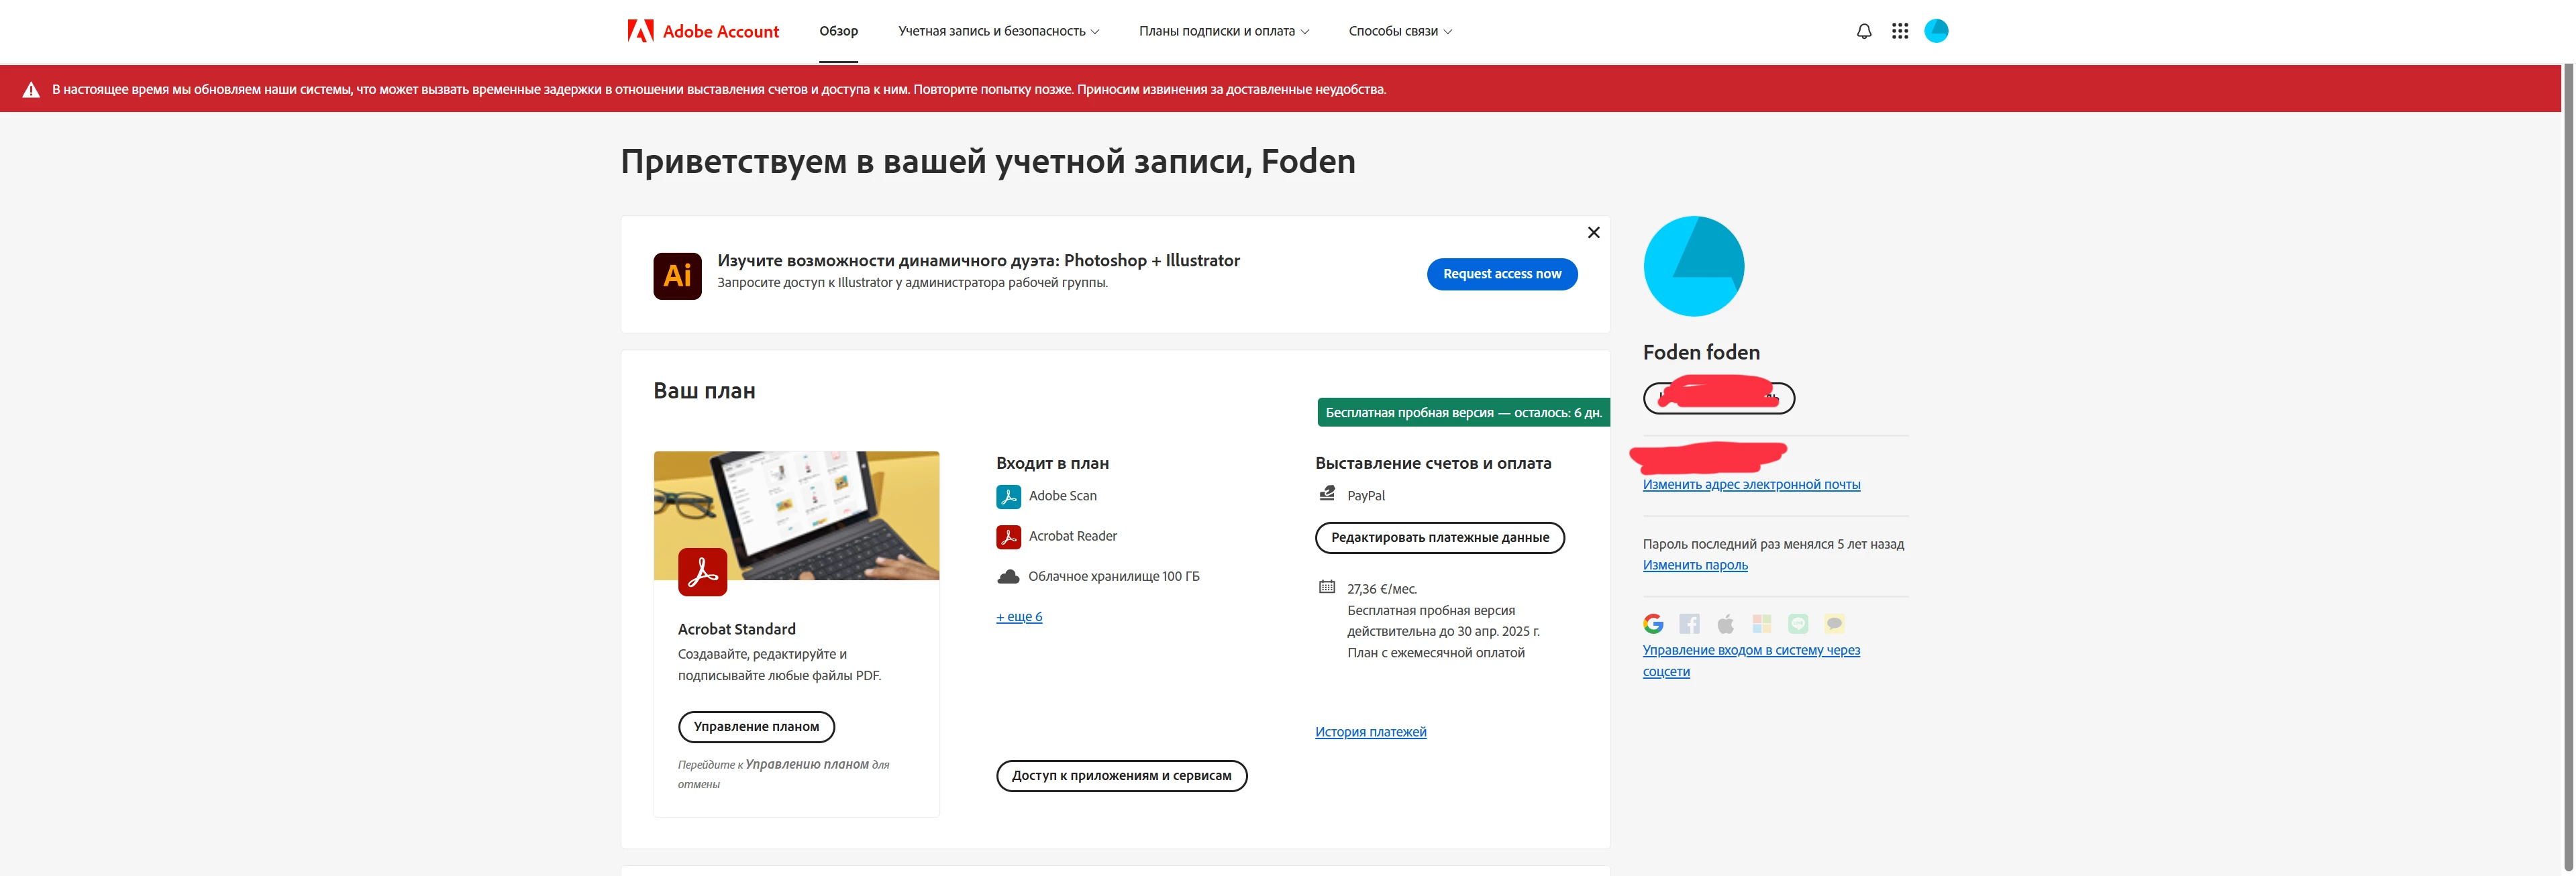Click the profile avatar in header
2576x876 pixels.
[1936, 31]
